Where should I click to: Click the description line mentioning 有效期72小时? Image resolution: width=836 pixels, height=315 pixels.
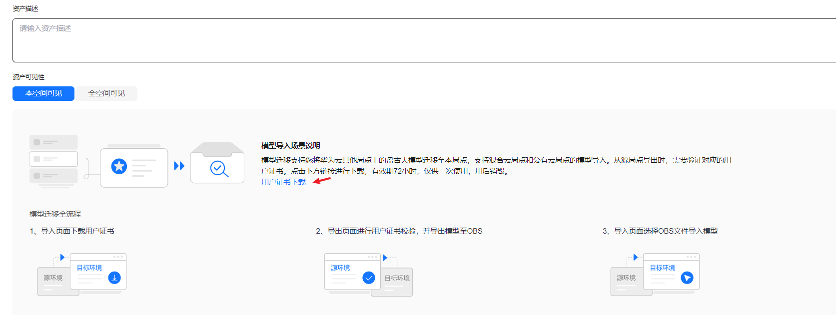(385, 171)
